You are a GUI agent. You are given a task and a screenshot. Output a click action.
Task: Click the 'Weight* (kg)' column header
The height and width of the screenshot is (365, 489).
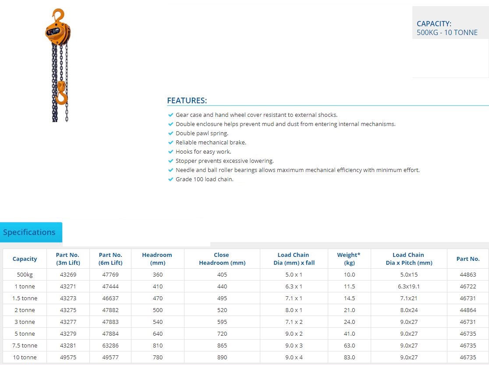[x=349, y=259]
